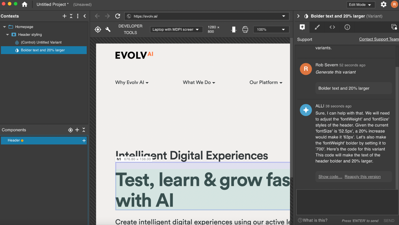399x225 pixels.
Task: Open the URL history dropdown arrow
Action: (x=284, y=16)
